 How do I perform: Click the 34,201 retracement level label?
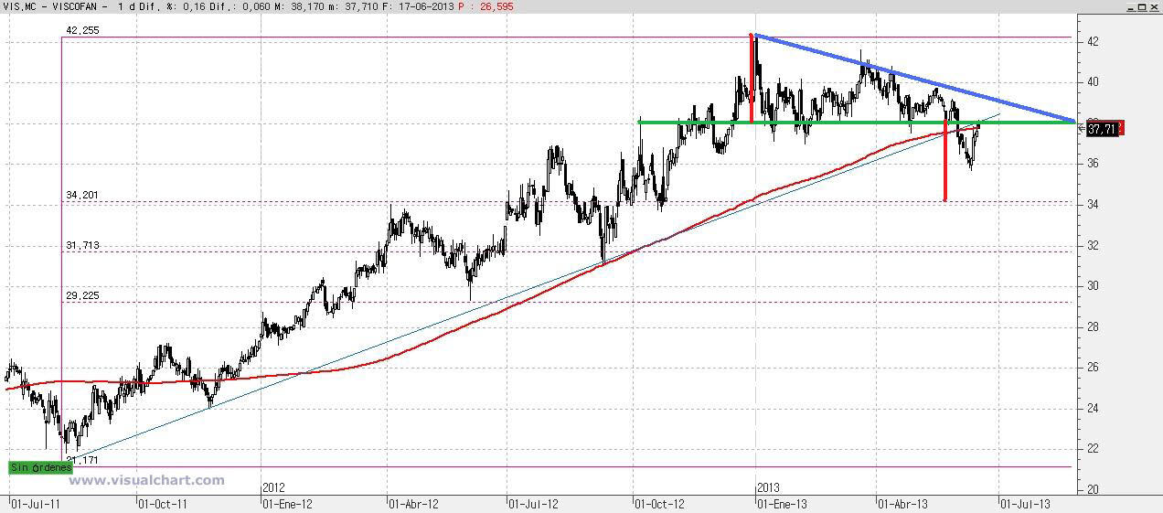tap(82, 195)
